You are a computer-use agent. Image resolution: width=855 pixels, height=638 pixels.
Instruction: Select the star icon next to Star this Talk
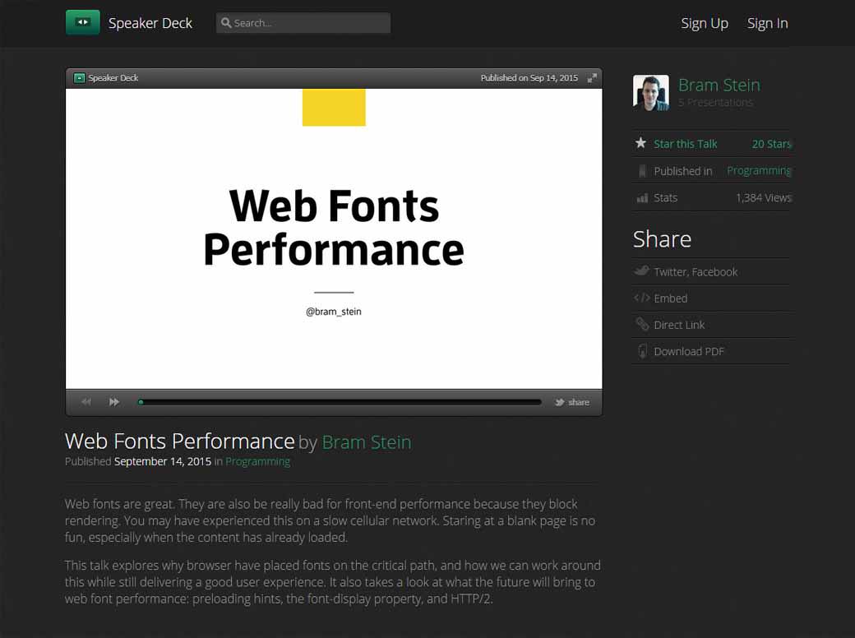(640, 143)
